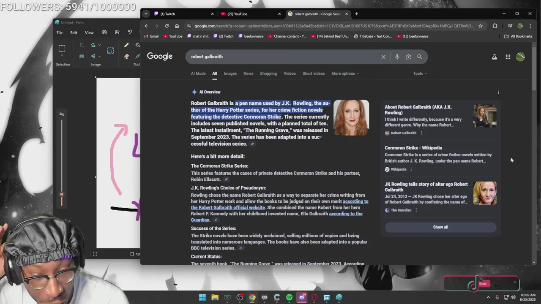Click the Show all sources button

pyautogui.click(x=440, y=227)
